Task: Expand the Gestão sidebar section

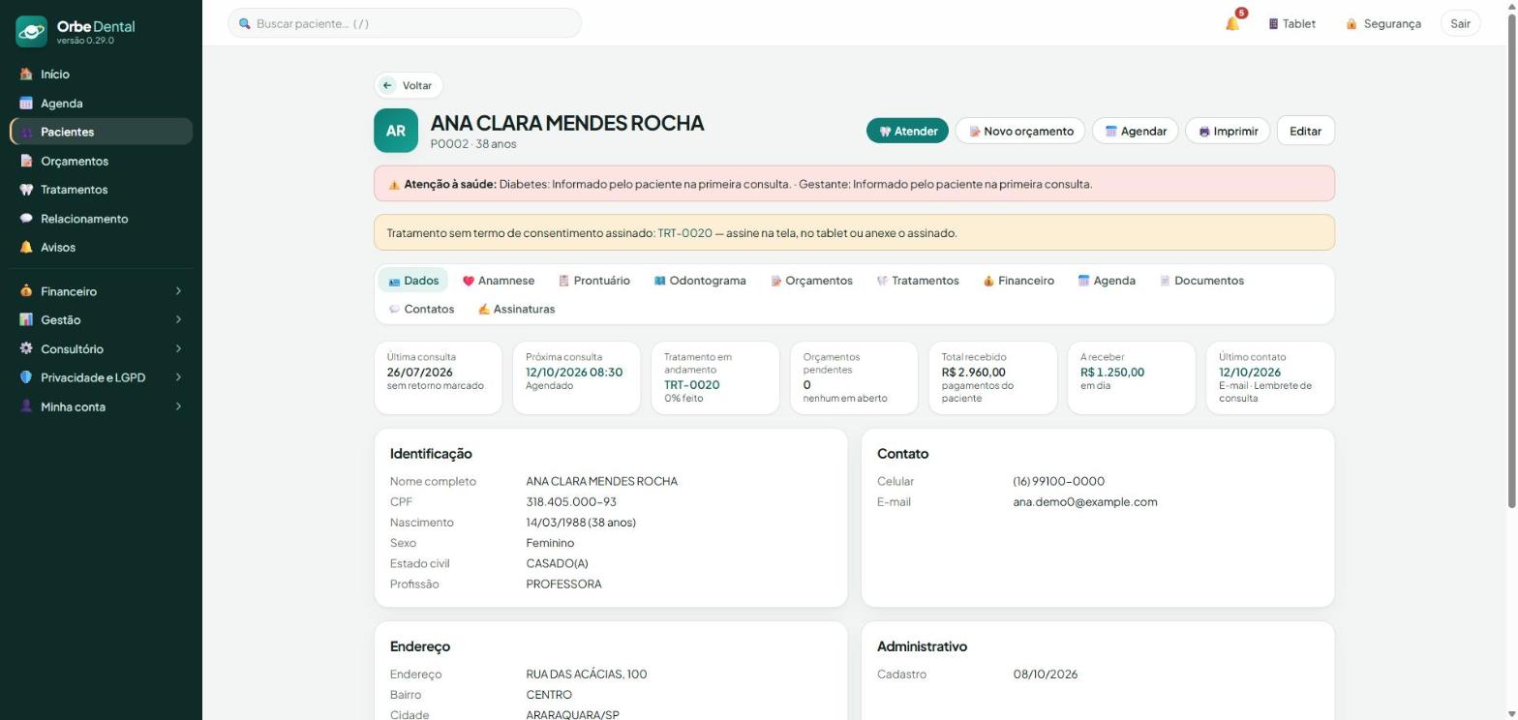Action: pyautogui.click(x=101, y=320)
